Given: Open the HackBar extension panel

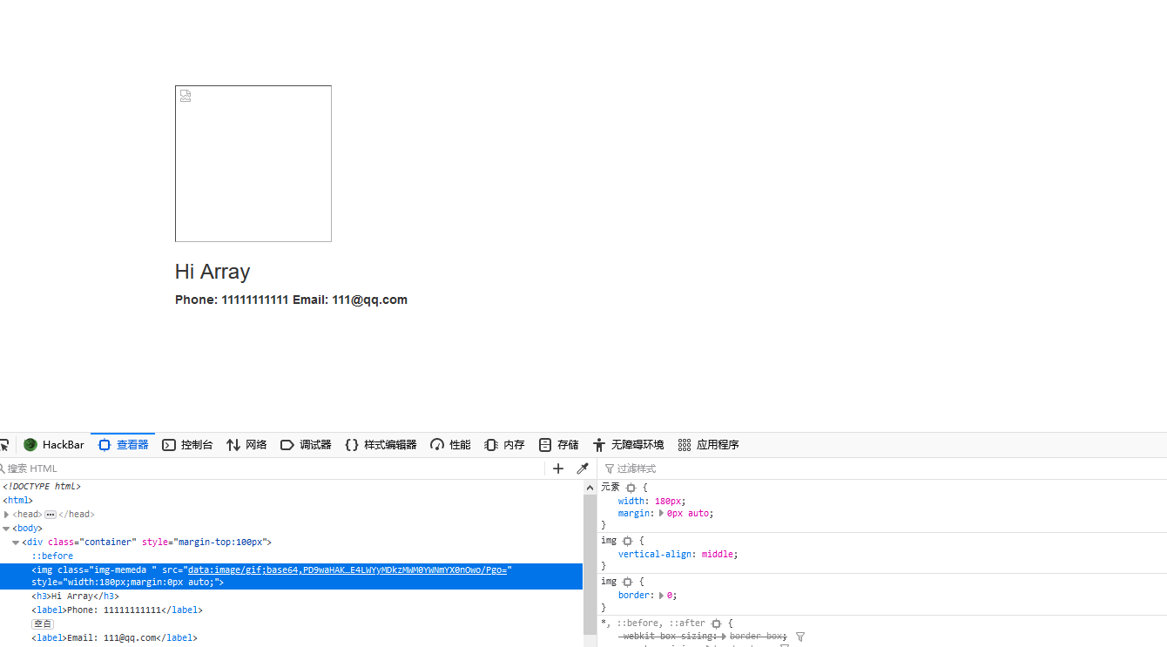Looking at the screenshot, I should pos(54,444).
